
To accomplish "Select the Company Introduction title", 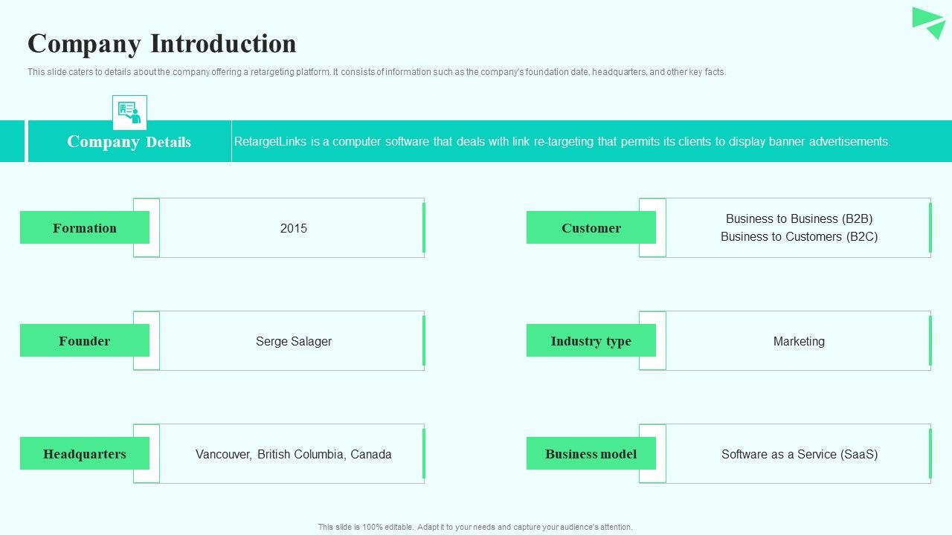I will coord(162,43).
